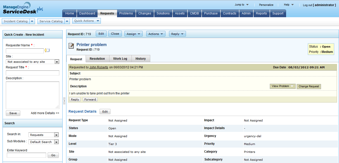Open the Incident Catalog dropdown arrow
This screenshot has height=163, width=339.
pos(32,21)
